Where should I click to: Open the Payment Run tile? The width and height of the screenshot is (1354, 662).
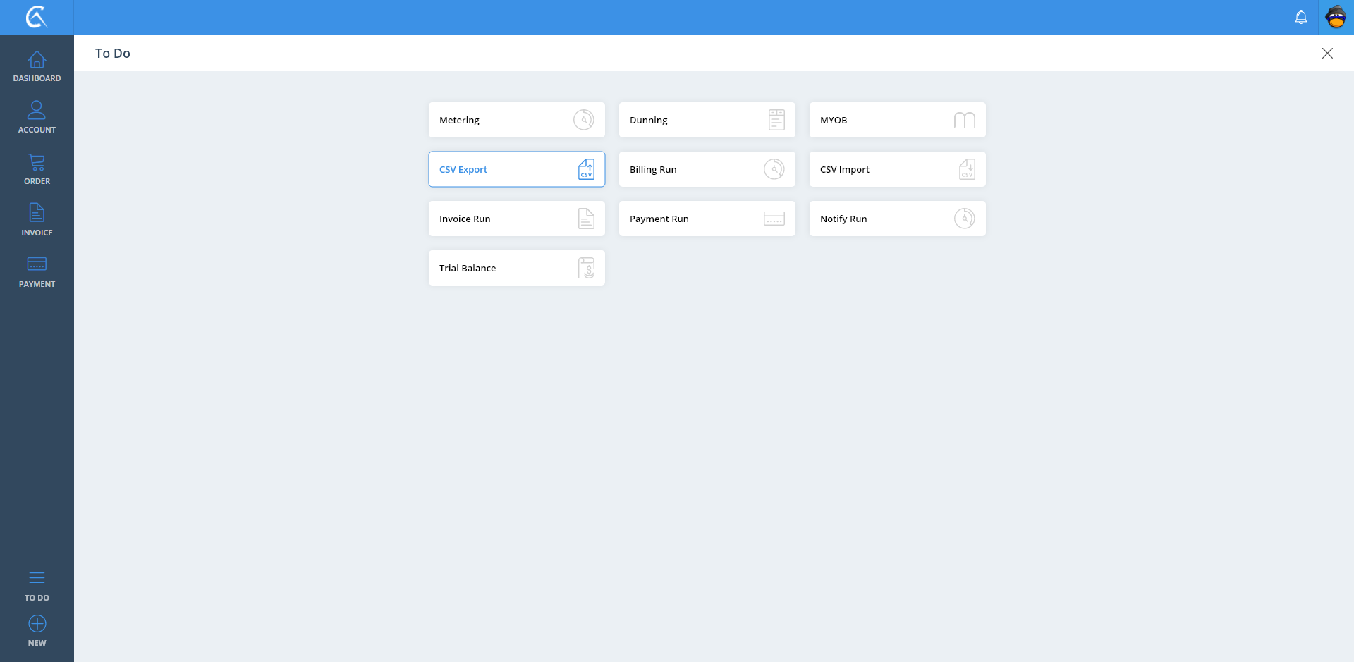[x=707, y=219]
